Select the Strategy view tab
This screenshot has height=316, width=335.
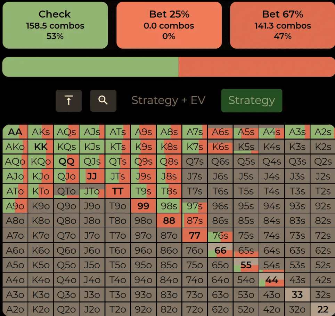click(252, 101)
